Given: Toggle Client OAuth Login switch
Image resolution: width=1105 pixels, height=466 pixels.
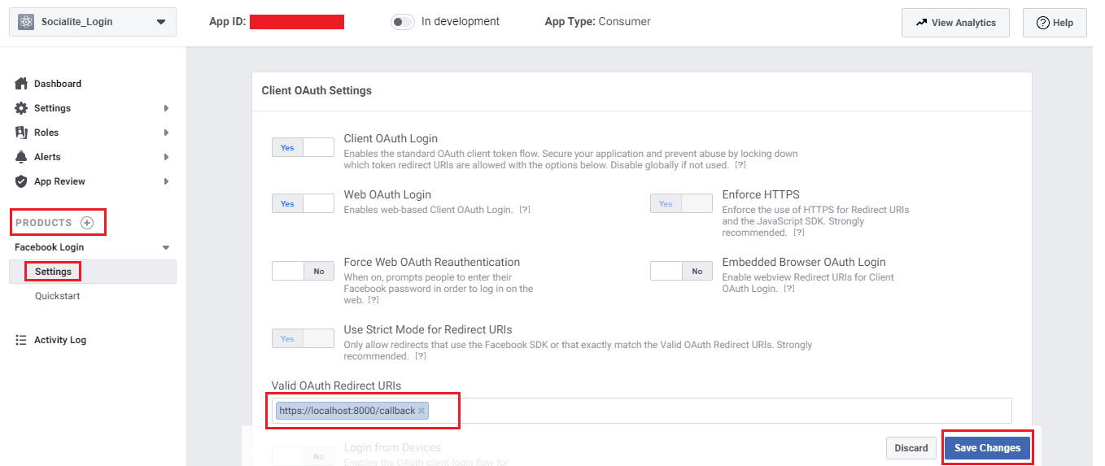Looking at the screenshot, I should click(303, 147).
